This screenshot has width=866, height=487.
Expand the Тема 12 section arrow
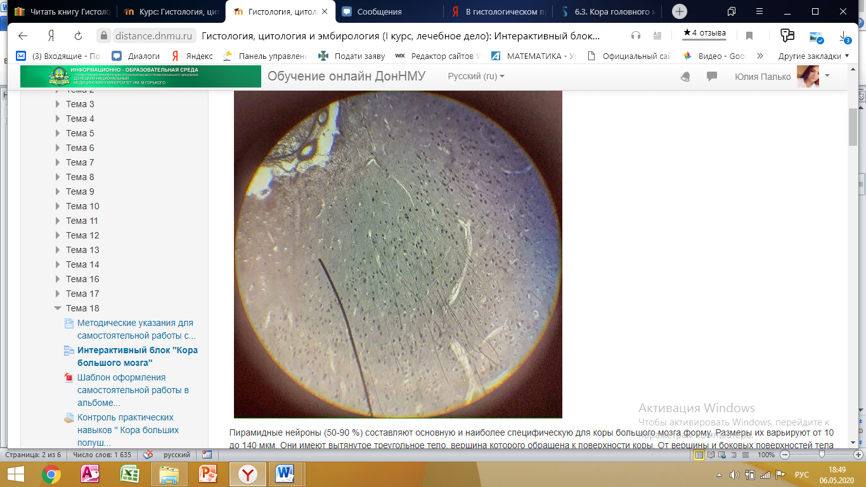[58, 235]
